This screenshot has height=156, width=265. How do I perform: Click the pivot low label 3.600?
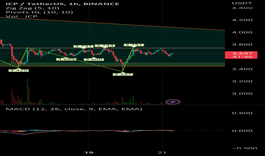coord(94,59)
